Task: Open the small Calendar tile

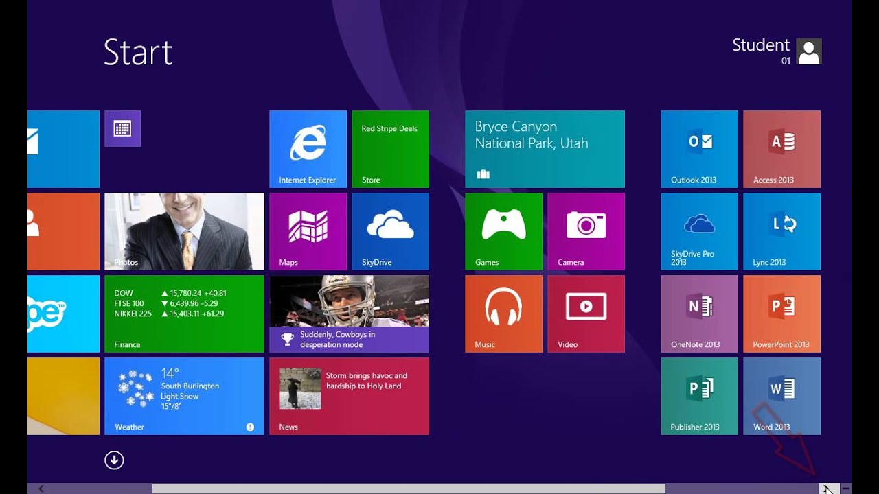Action: (x=122, y=128)
